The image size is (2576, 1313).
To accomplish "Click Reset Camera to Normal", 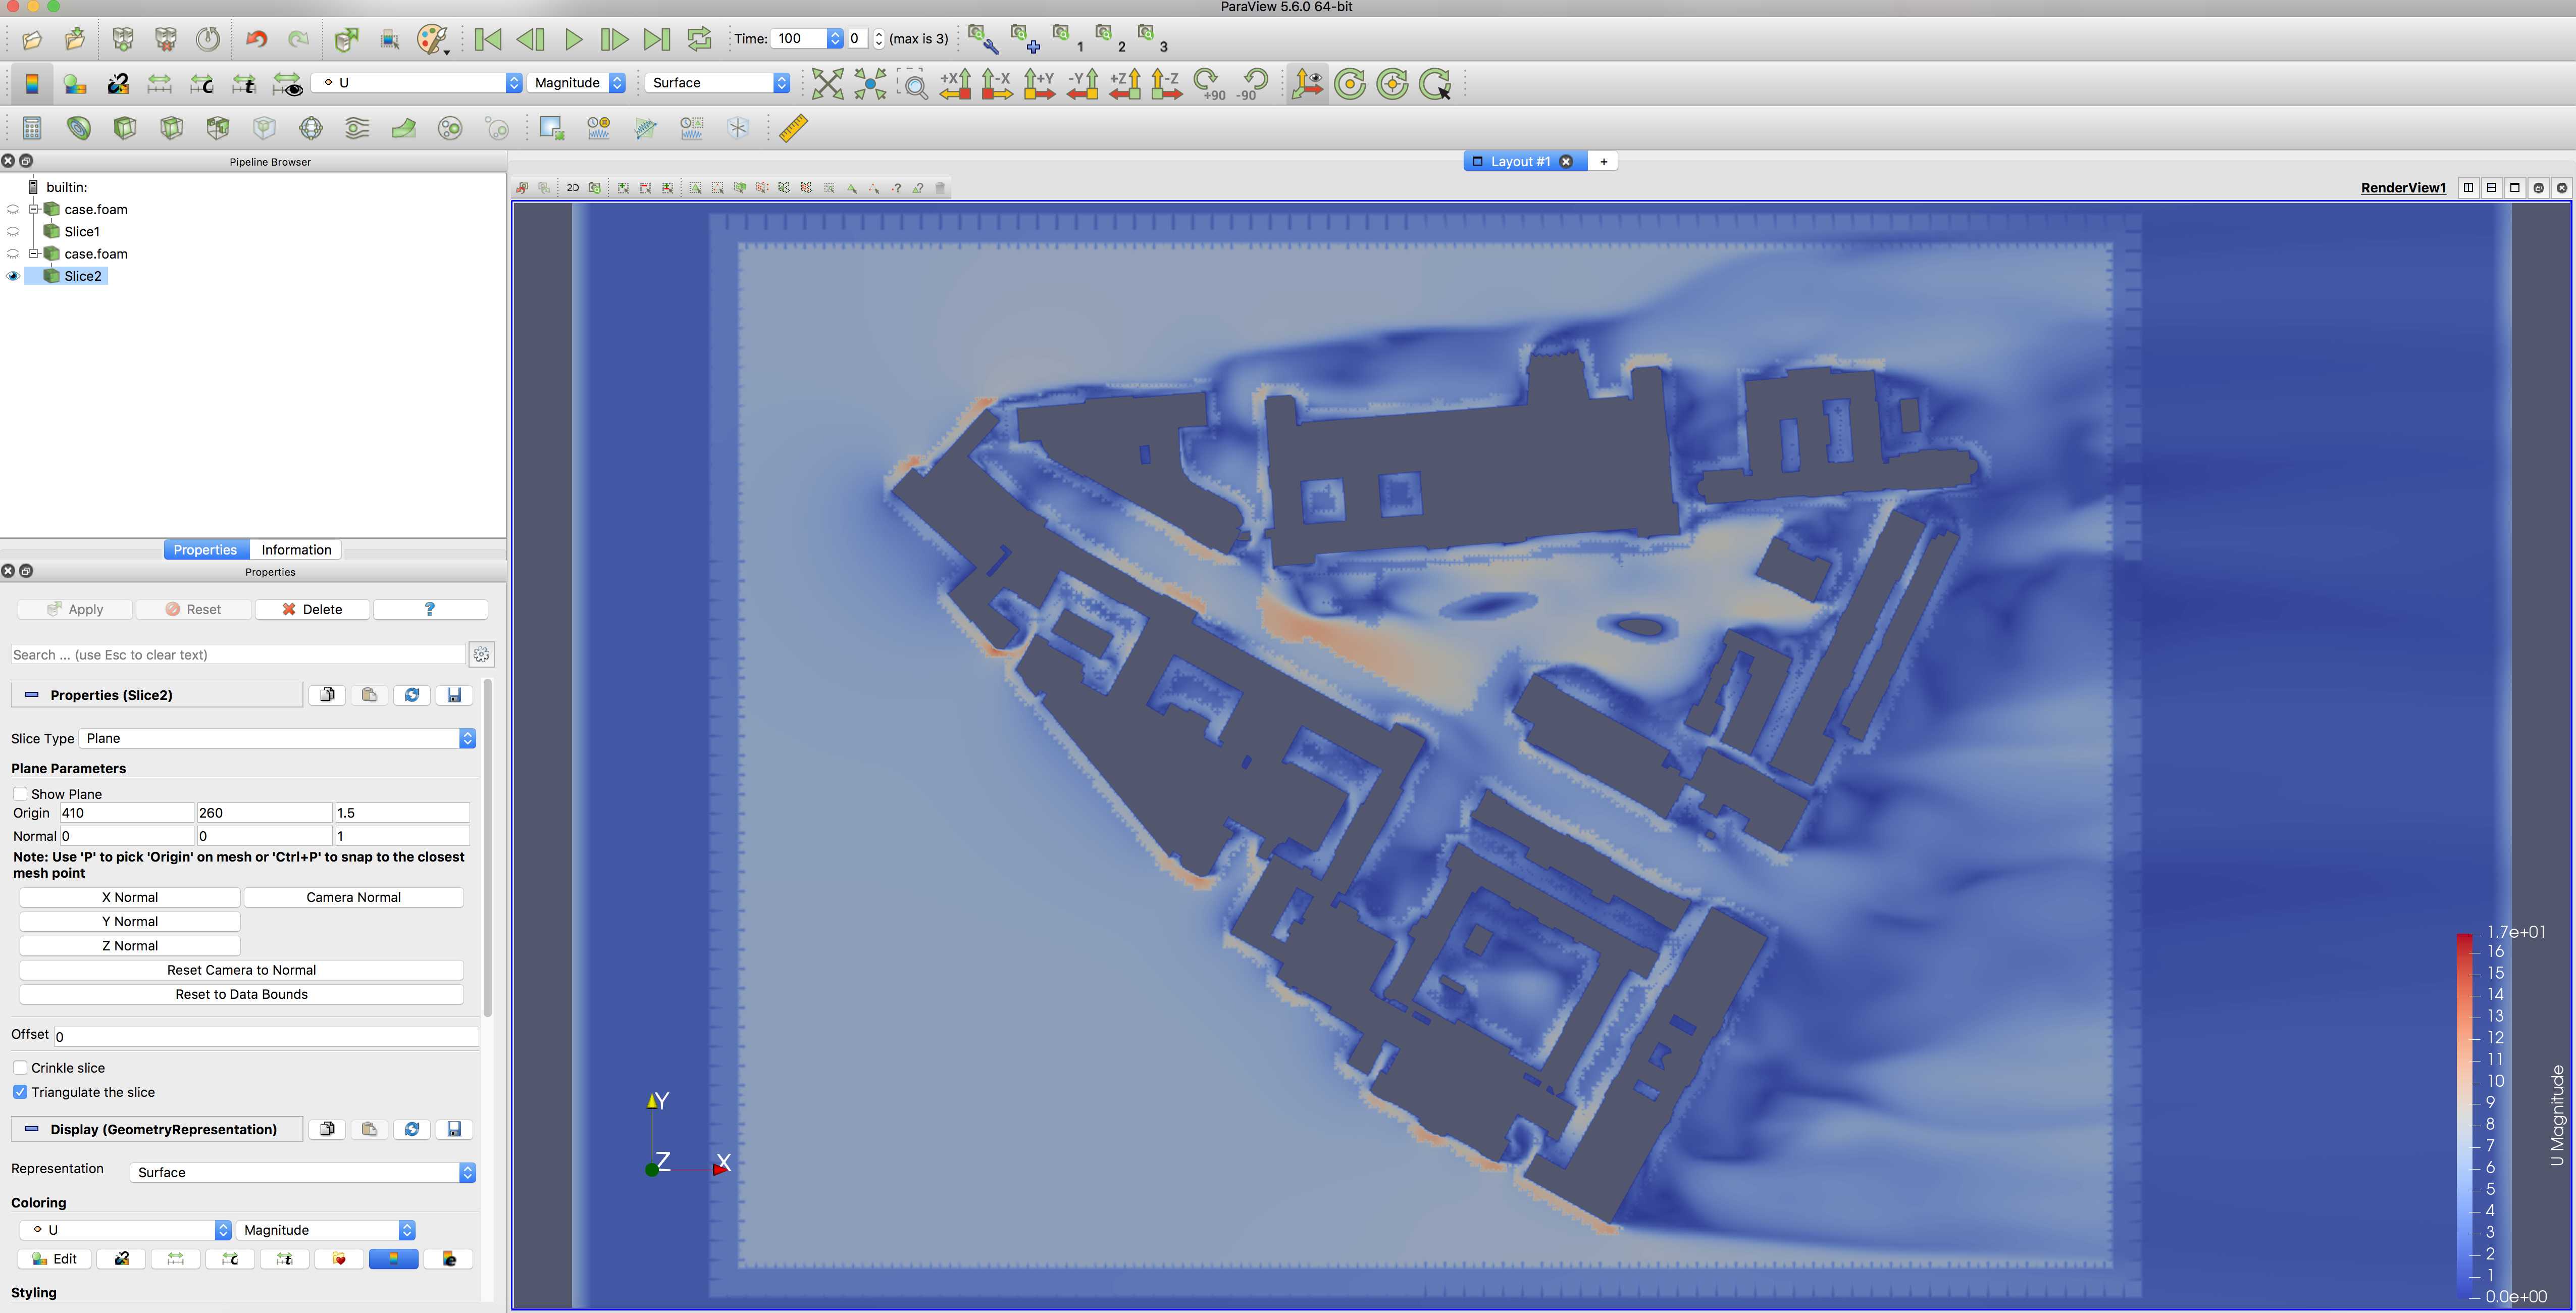I will [x=241, y=970].
